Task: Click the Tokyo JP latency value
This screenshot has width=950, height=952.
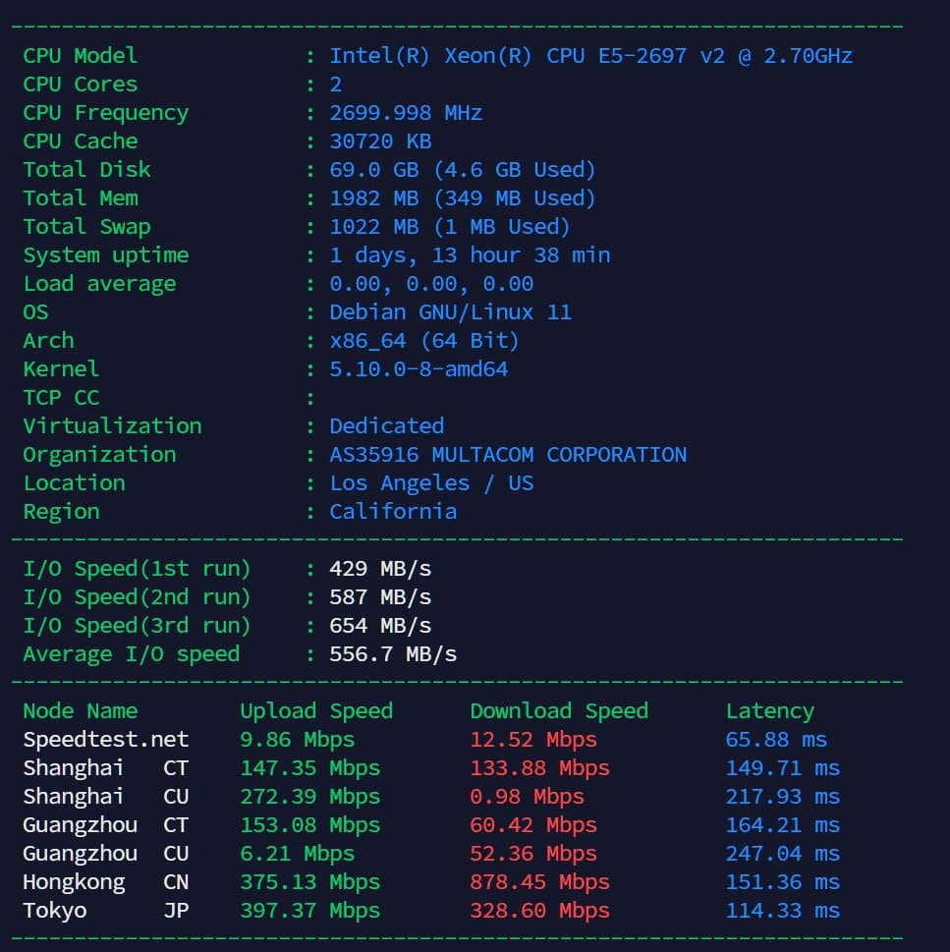Action: [x=782, y=911]
